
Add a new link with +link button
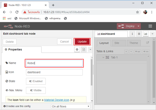pyautogui.click(x=146, y=51)
